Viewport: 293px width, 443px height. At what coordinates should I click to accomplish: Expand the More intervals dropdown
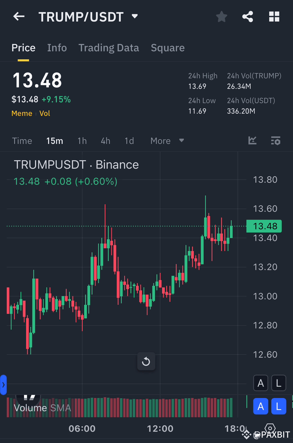167,141
